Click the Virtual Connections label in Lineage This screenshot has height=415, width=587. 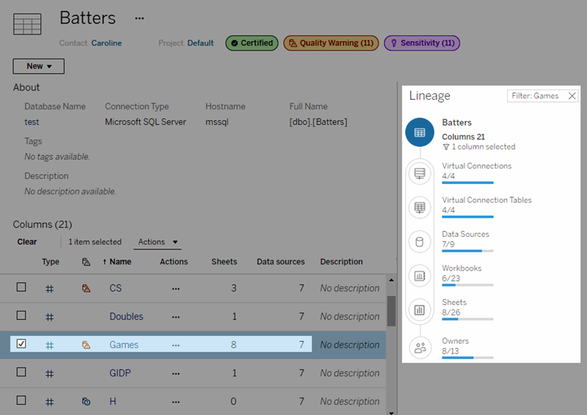point(476,166)
